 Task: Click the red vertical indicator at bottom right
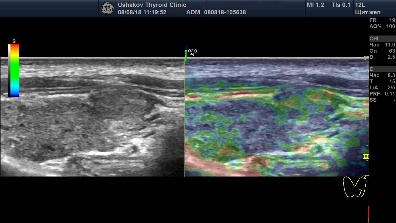tap(368, 214)
